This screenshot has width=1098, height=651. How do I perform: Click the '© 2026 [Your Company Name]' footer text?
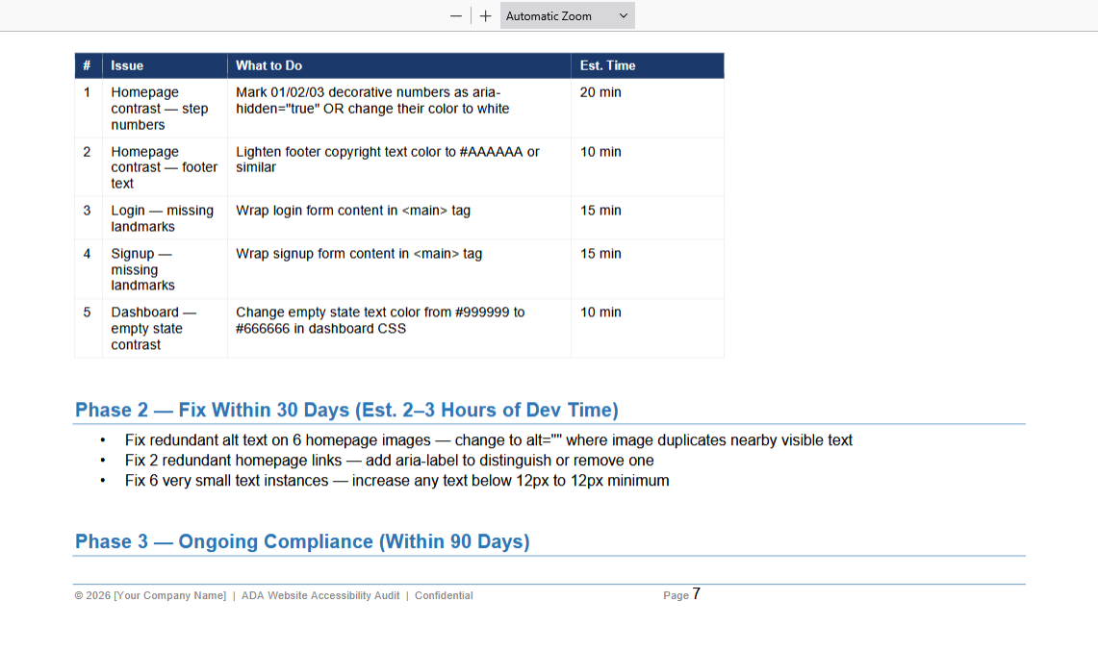coord(150,595)
